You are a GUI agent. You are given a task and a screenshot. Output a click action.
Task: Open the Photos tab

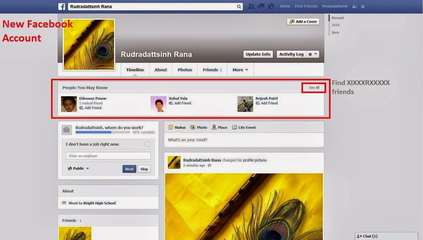click(x=185, y=70)
